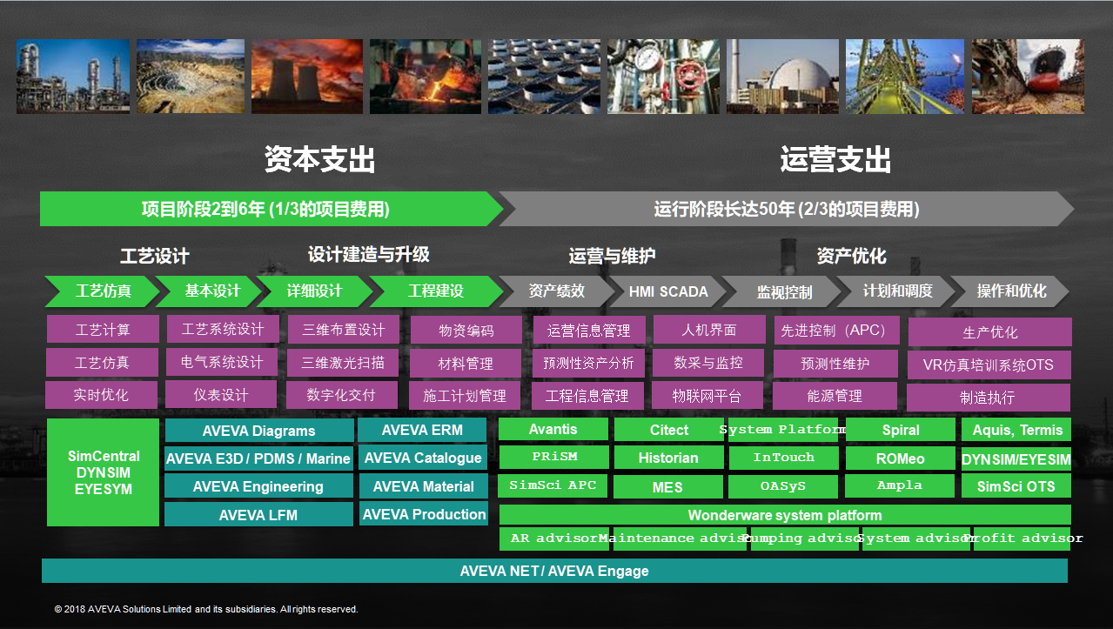Select the 预测性资产分析 purple box
The image size is (1113, 629).
588,363
